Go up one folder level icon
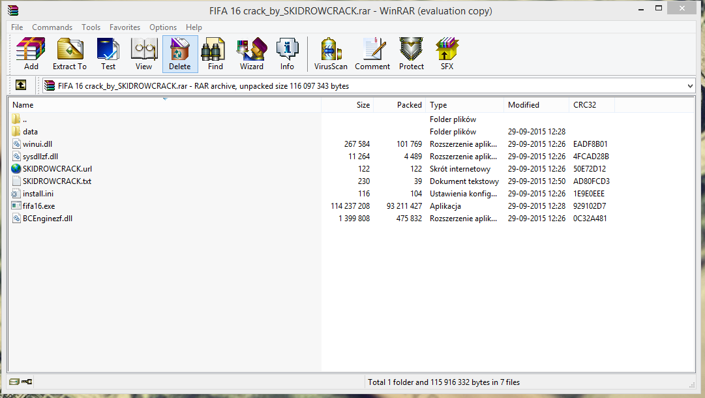This screenshot has height=398, width=705. pos(21,85)
